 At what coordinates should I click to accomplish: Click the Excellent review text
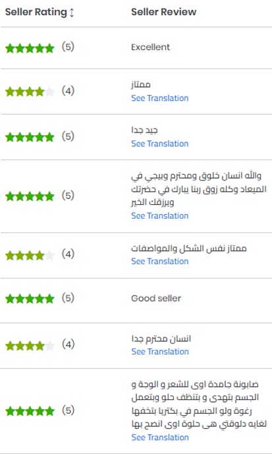[150, 47]
